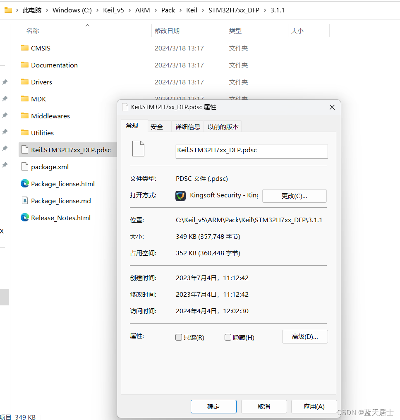This screenshot has height=420, width=400.
Task: Sort by 类型 column header
Action: coord(235,31)
